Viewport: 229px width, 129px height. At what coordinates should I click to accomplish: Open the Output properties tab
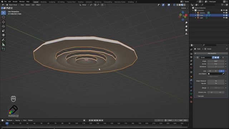click(191, 57)
